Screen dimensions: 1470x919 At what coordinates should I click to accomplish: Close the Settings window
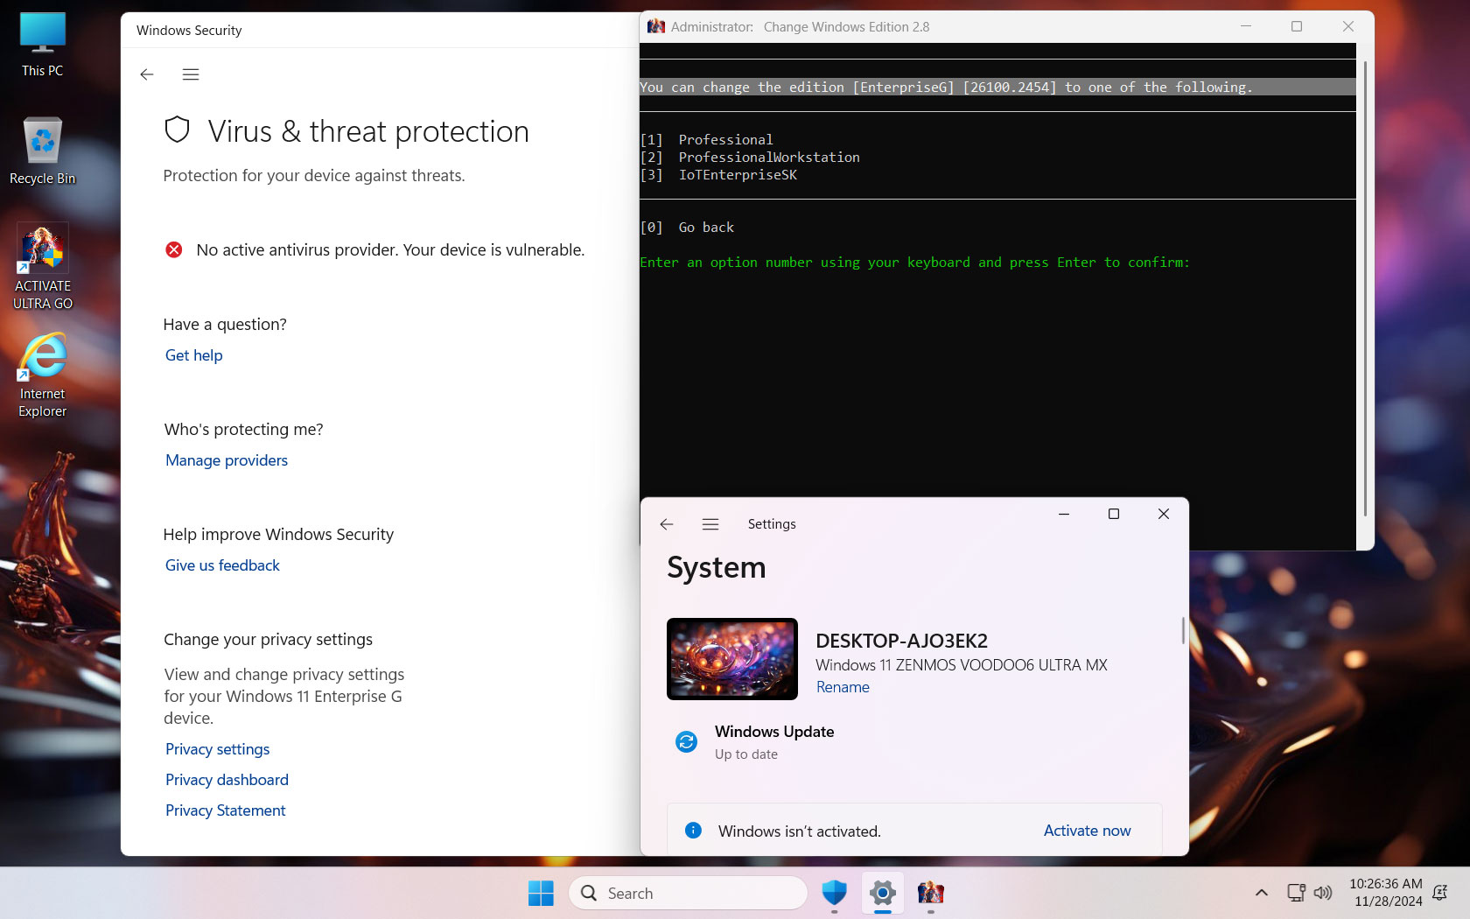(1164, 514)
